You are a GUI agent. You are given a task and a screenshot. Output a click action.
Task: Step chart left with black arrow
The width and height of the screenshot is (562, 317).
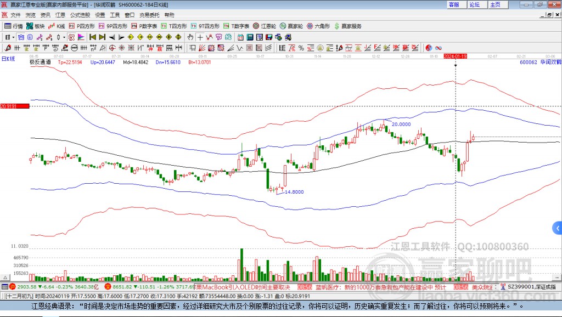[112, 37]
